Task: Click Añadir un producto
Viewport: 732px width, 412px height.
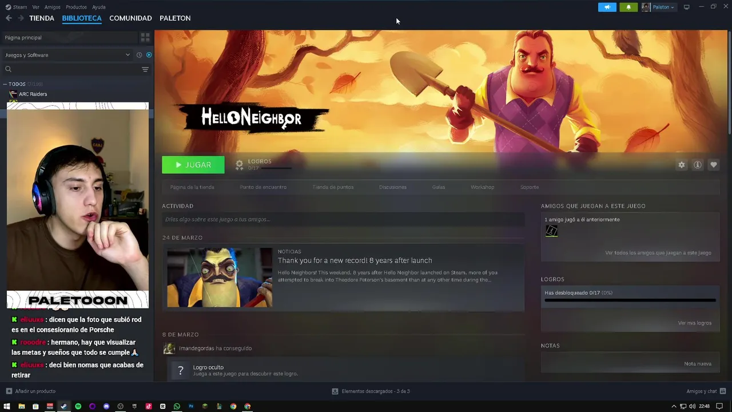Action: [35, 391]
